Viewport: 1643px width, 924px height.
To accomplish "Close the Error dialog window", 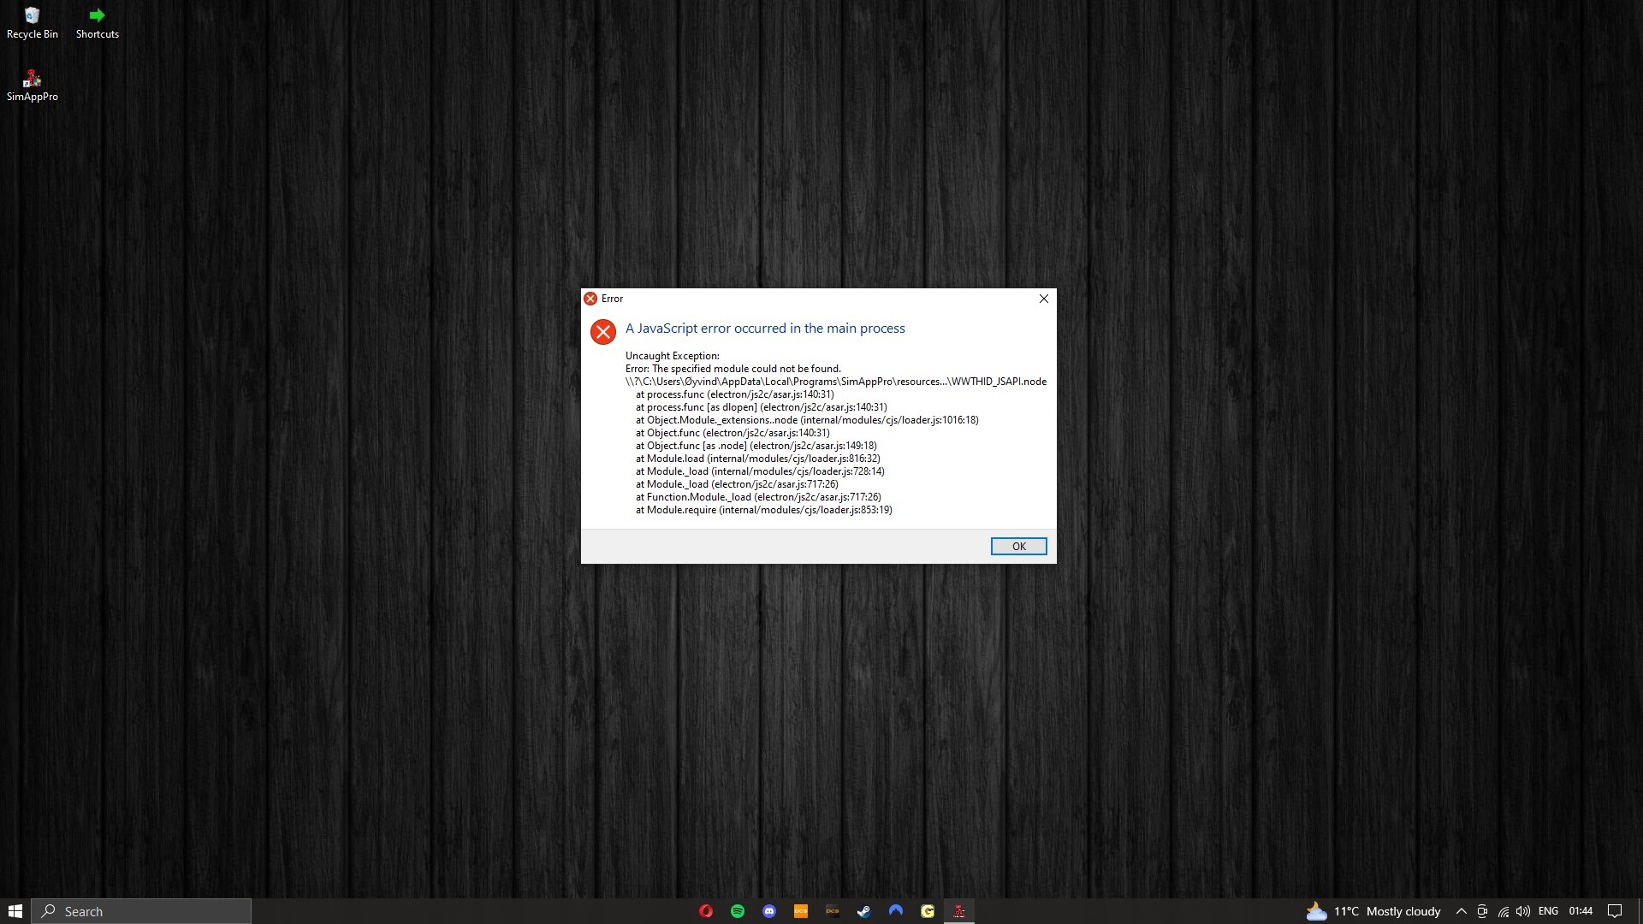I will point(1043,299).
